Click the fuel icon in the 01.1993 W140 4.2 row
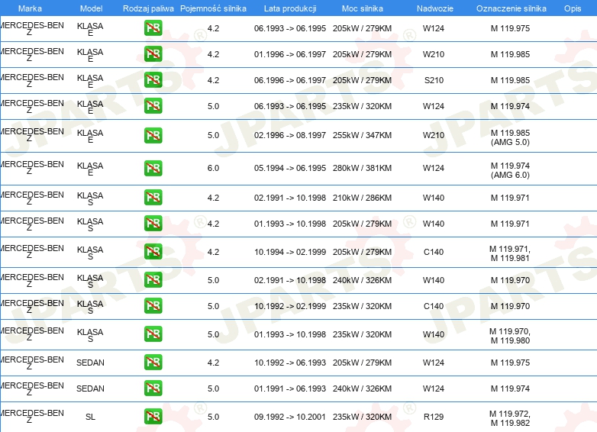597x432 pixels. coord(153,223)
